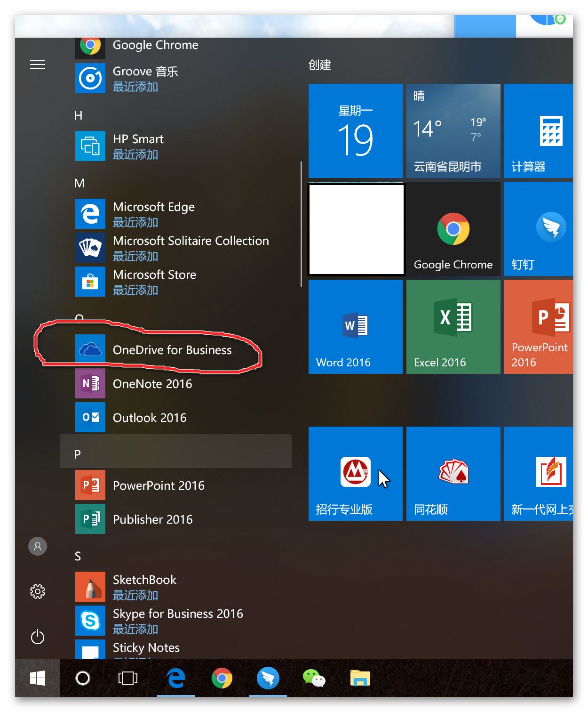Launch Groove 音乐 app icon
The width and height of the screenshot is (588, 712).
[x=90, y=78]
